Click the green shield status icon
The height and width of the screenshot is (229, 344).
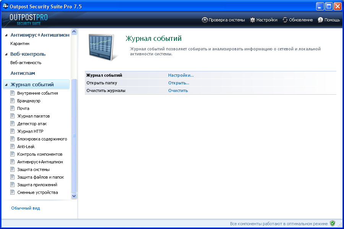(333, 223)
